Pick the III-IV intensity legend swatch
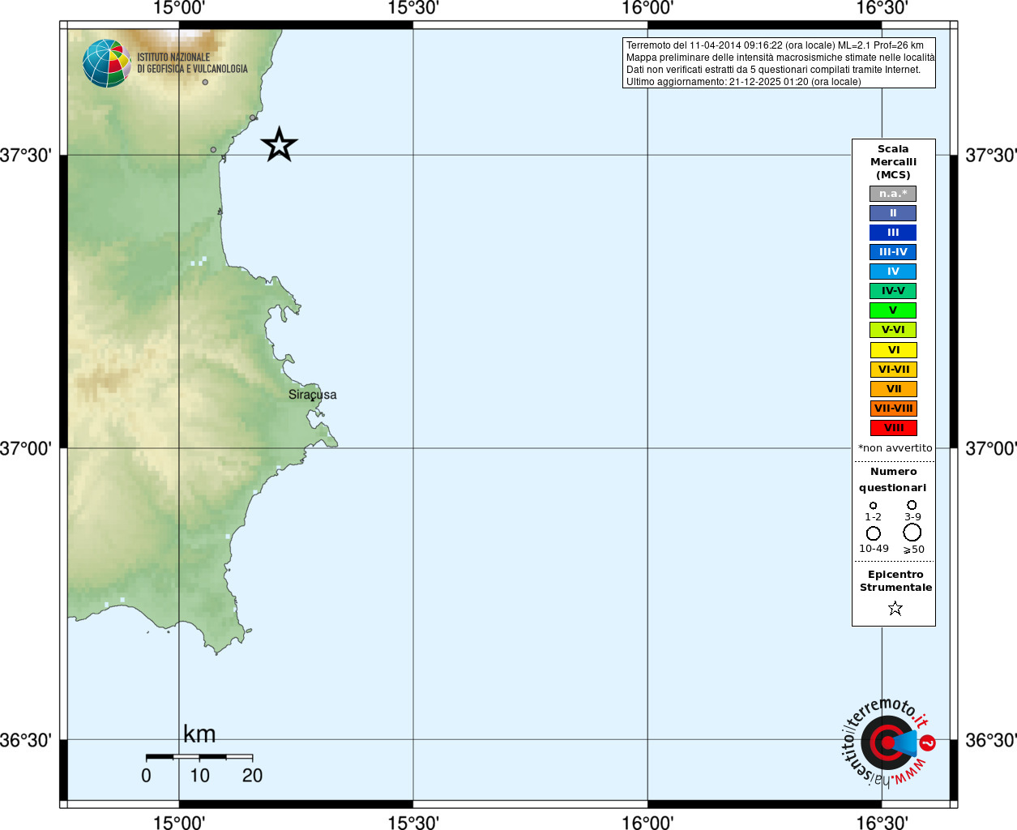This screenshot has width=1017, height=830. point(893,252)
